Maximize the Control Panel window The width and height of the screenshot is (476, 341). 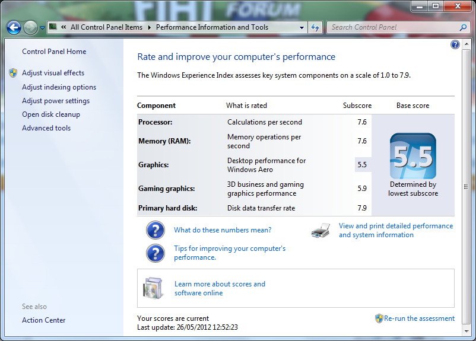pos(436,6)
